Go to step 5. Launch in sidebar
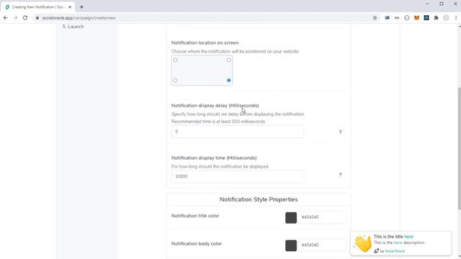The image size is (461, 259). (x=73, y=27)
